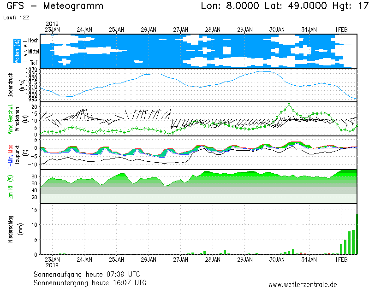
Task: Click the 15 tick on the precipitation axis
Action: click(34, 210)
